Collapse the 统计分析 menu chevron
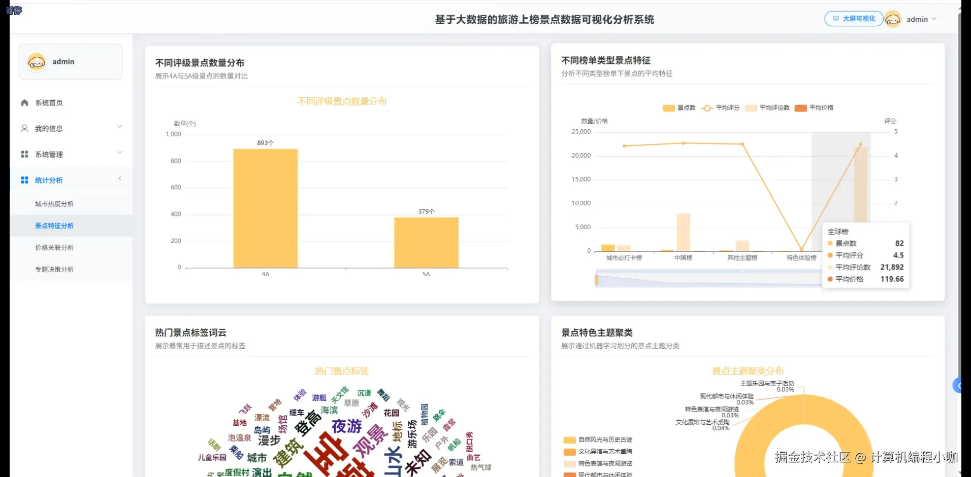This screenshot has width=971, height=477. (120, 178)
